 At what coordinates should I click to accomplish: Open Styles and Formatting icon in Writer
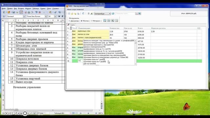point(4,16)
